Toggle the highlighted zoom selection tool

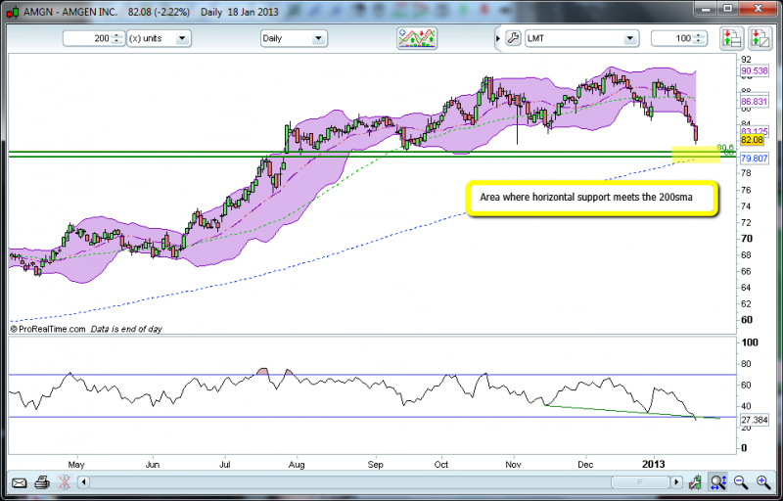[717, 482]
